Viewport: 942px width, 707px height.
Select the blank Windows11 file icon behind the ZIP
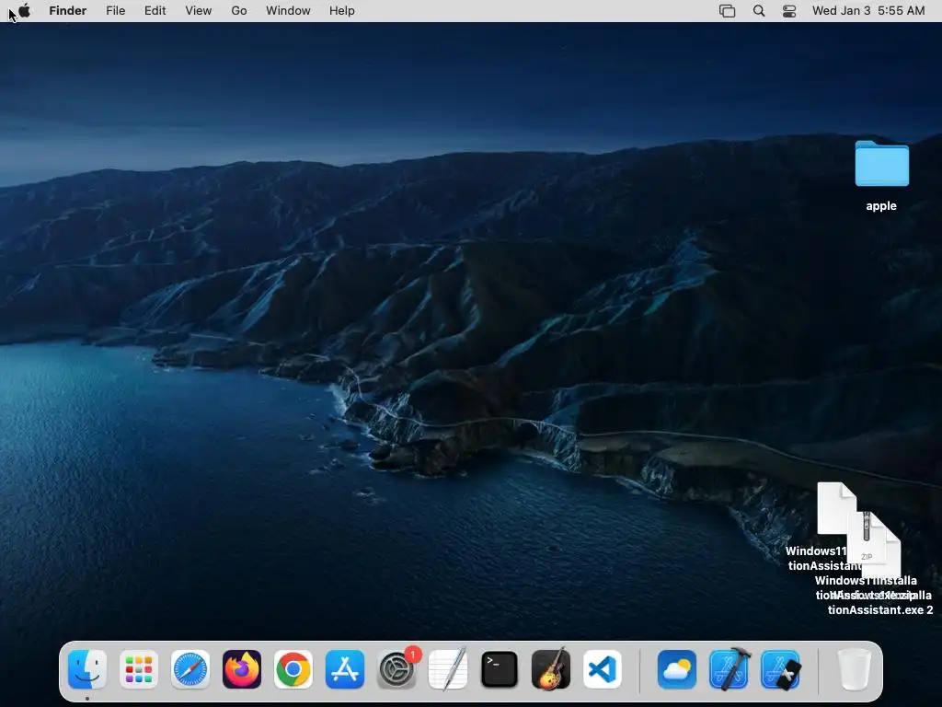pyautogui.click(x=836, y=508)
